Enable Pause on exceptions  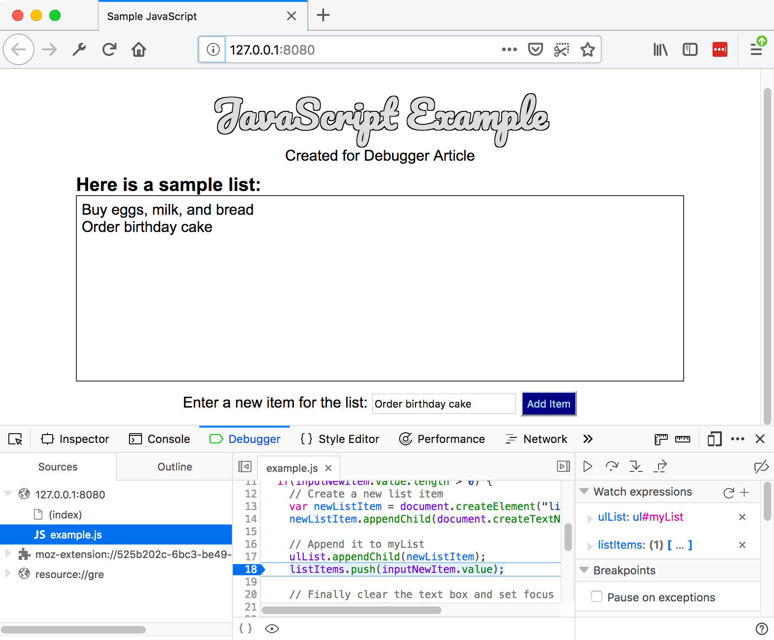click(597, 597)
